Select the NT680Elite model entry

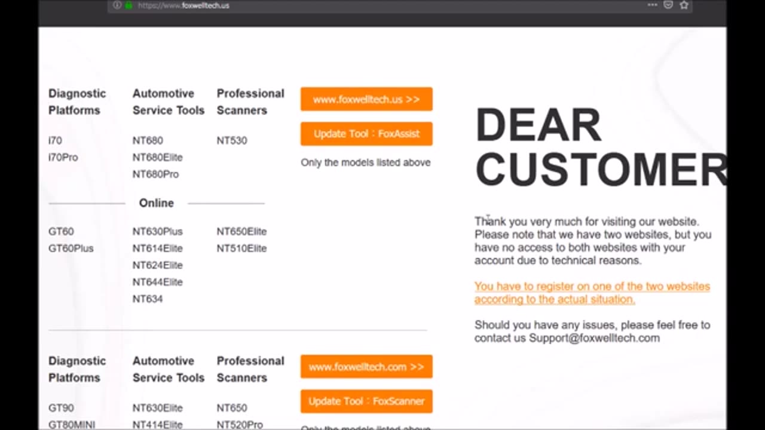click(157, 157)
